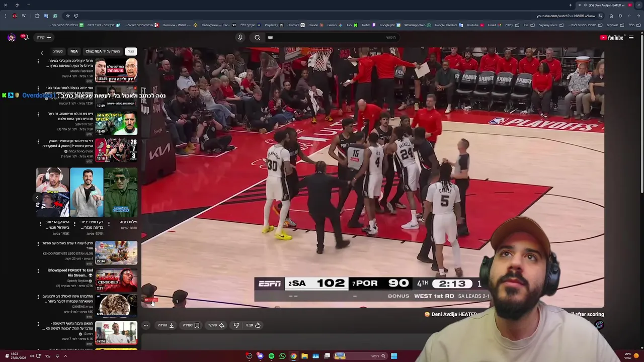644x362 pixels.
Task: Dislike the video with thumbs-down
Action: [236, 325]
